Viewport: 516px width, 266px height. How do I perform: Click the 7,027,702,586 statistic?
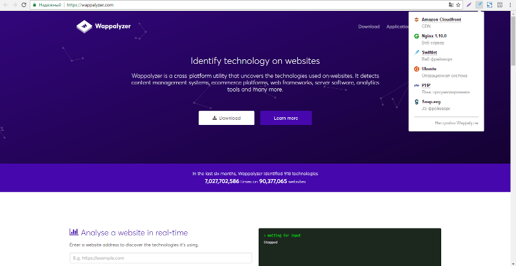coord(222,181)
